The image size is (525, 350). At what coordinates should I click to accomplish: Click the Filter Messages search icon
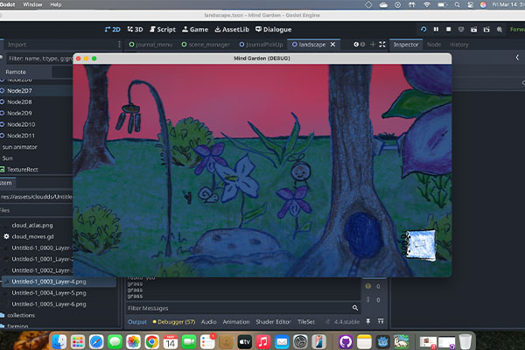[355, 308]
